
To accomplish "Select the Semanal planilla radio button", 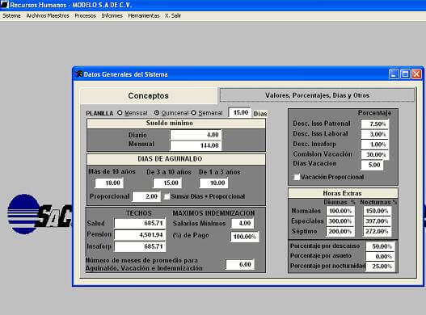I will pos(193,113).
